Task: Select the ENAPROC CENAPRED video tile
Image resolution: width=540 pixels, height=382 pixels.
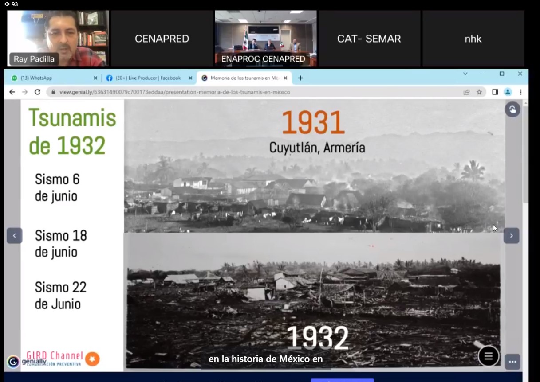Action: click(x=265, y=39)
